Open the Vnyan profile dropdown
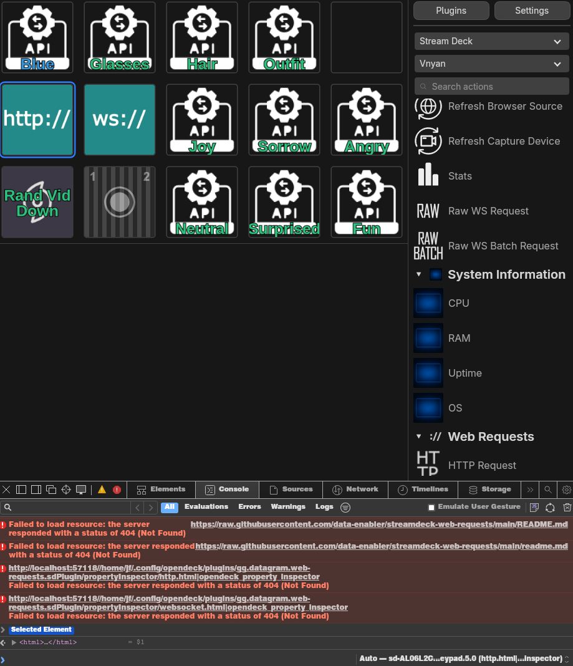Screen dimensions: 573x666 (x=491, y=64)
